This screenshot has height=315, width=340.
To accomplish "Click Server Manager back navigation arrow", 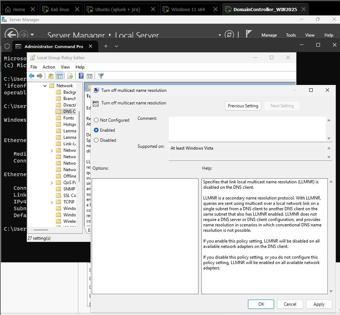I will (11, 34).
